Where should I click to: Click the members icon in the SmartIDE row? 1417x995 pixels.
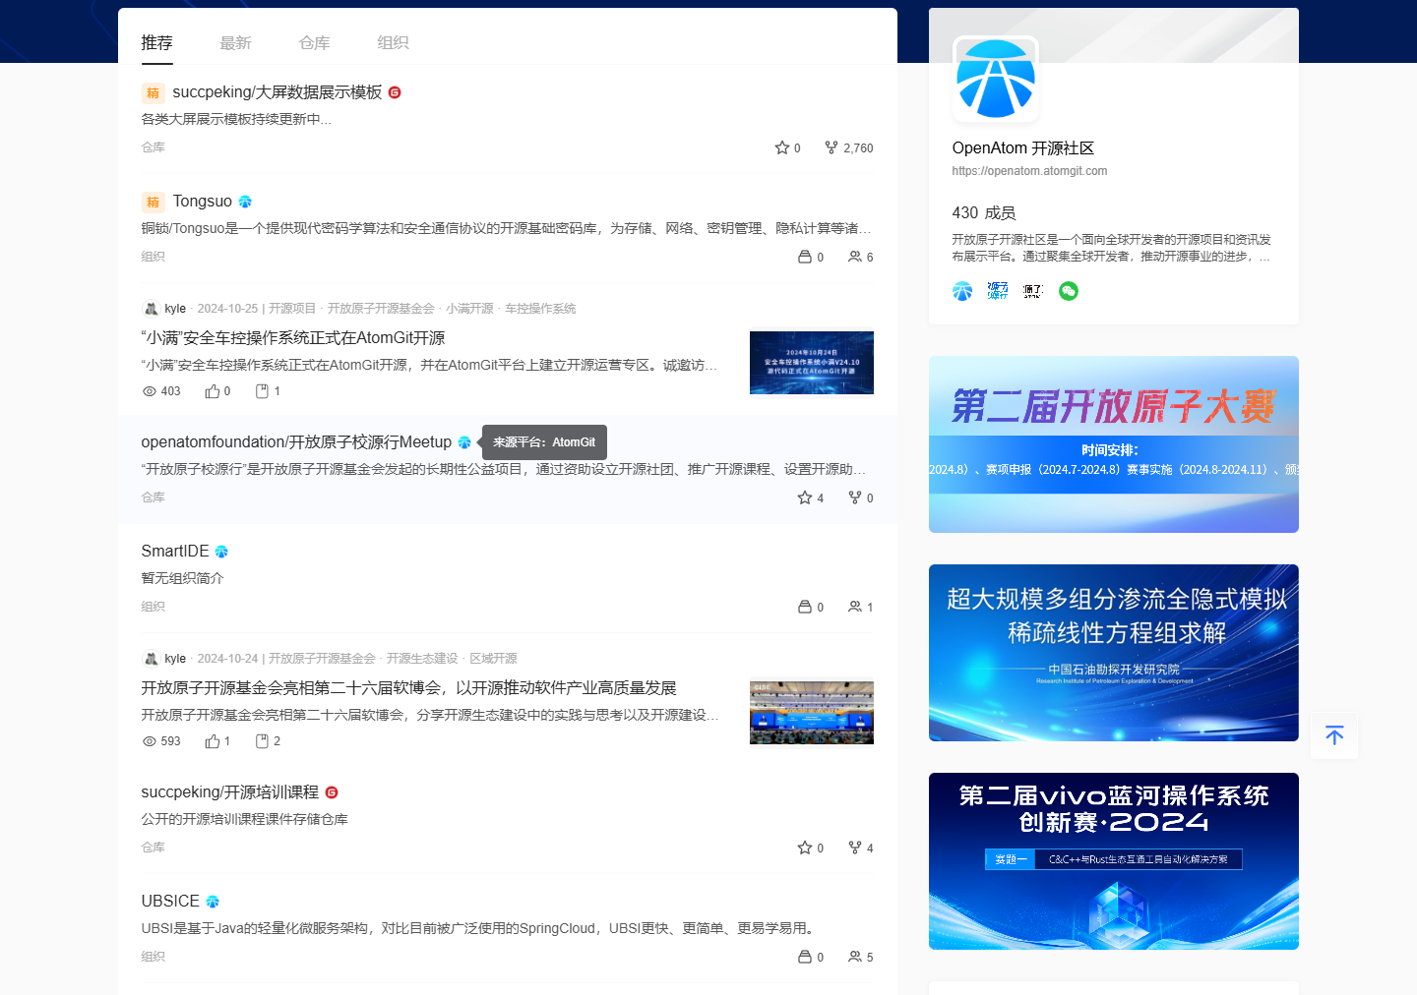point(855,607)
